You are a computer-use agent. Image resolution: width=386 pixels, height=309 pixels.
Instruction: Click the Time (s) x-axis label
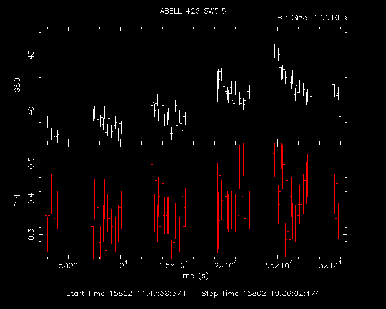(x=193, y=275)
